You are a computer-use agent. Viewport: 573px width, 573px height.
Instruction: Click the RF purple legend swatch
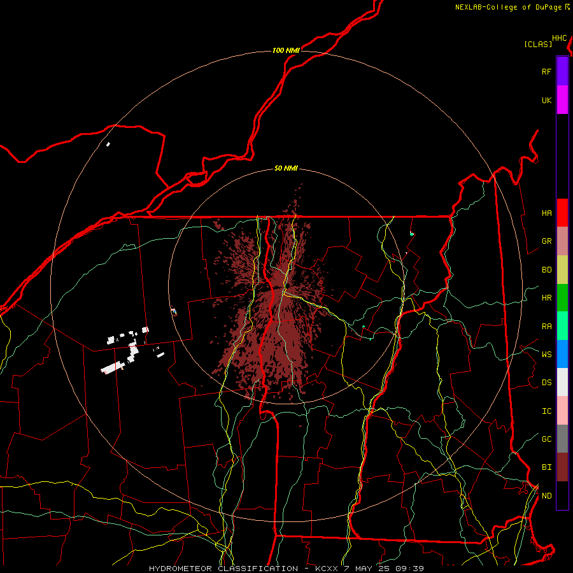[562, 71]
